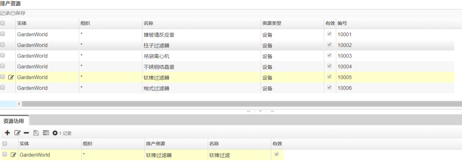This screenshot has width=462, height=168.
Task: Tick the checkbox for 吊袋离心机 row
Action: pos(3,55)
